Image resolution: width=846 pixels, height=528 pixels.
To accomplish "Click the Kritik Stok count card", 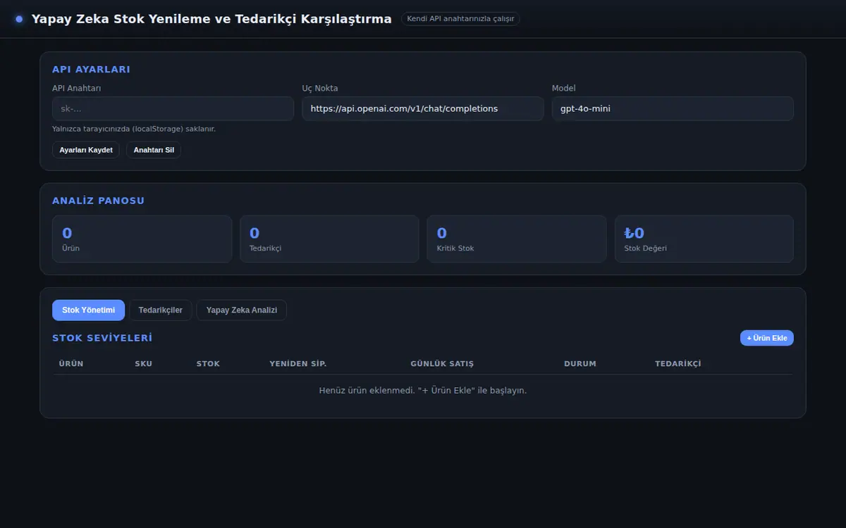I will point(517,239).
